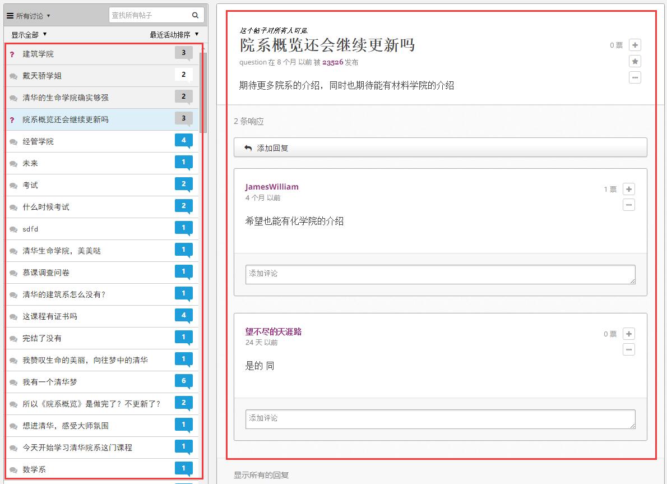Image resolution: width=667 pixels, height=484 pixels.
Task: Upvote 望不尽的天涯路's response
Action: [x=629, y=334]
